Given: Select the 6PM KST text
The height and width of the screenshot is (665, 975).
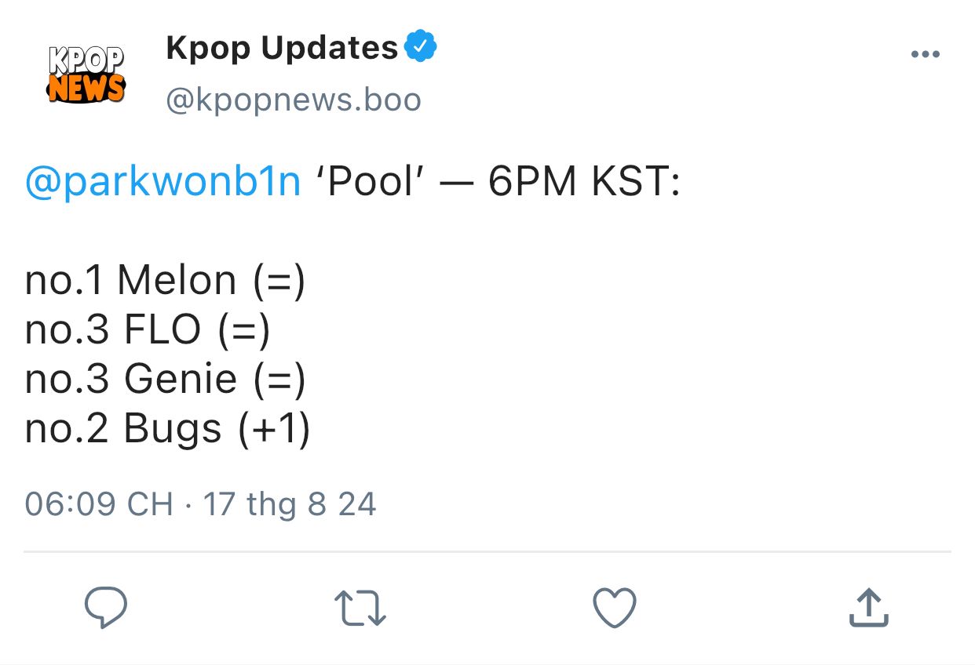Looking at the screenshot, I should [584, 182].
